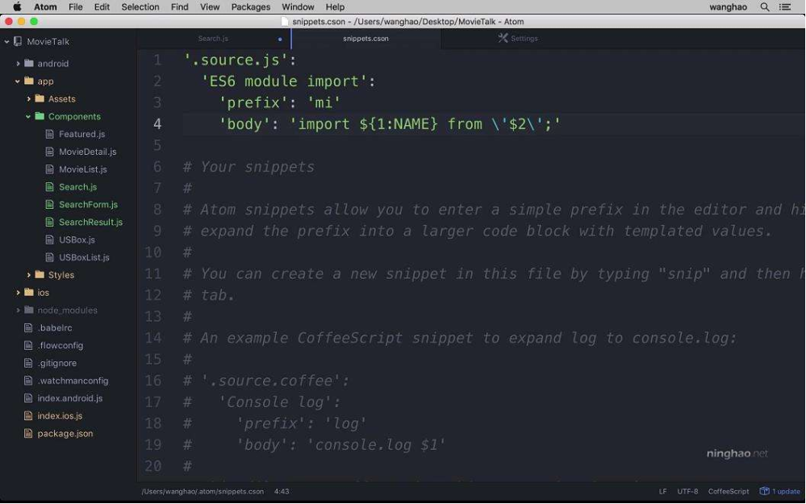Open the File menu
This screenshot has width=806, height=504.
(x=76, y=7)
